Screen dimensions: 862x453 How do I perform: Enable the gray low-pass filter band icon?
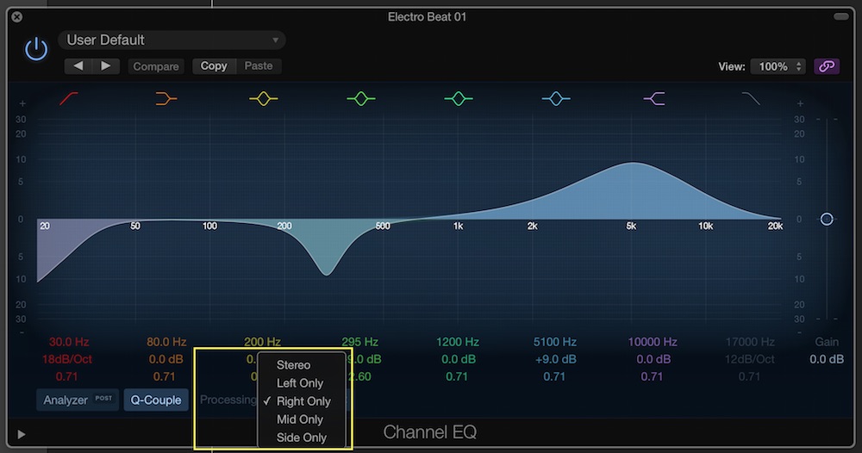(751, 99)
